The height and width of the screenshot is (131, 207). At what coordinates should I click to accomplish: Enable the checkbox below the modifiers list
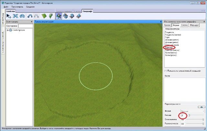[166, 70]
